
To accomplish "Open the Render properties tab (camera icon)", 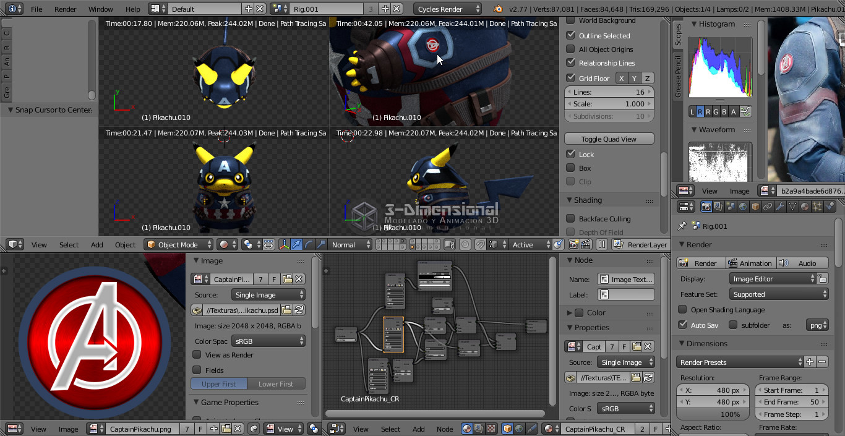I will tap(706, 207).
